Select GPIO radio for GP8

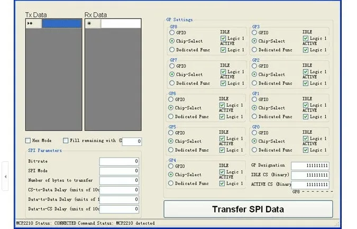click(x=172, y=33)
